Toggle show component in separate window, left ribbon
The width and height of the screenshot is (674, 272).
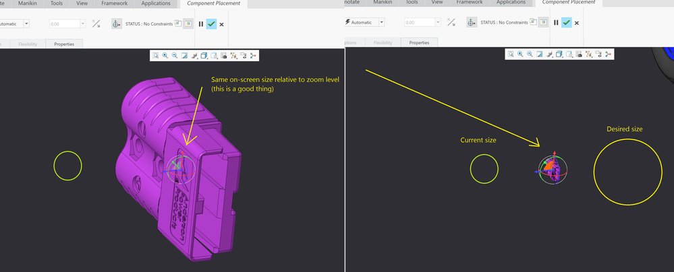click(177, 24)
